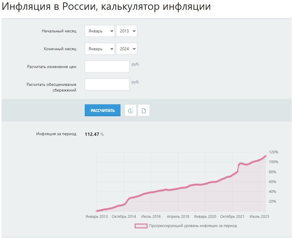Viewport: 292px width, 238px height.
Task: Click the 'Начальный месяц' label
Action: click(59, 31)
